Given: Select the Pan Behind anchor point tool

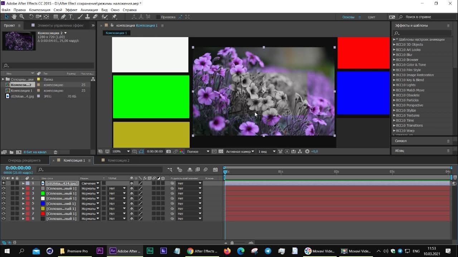Looking at the screenshot, I should [x=46, y=17].
